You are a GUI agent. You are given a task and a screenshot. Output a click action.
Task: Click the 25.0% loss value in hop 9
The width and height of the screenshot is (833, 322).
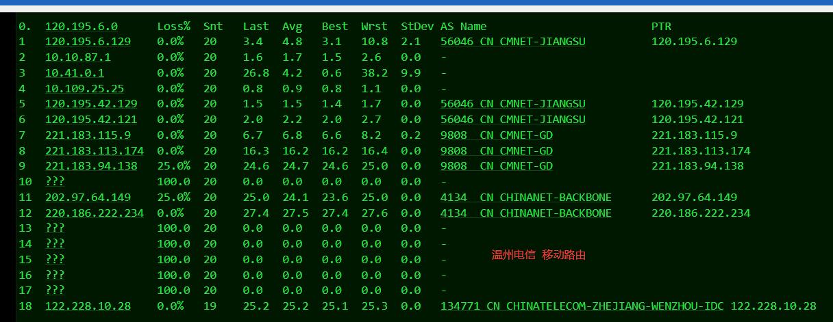173,165
